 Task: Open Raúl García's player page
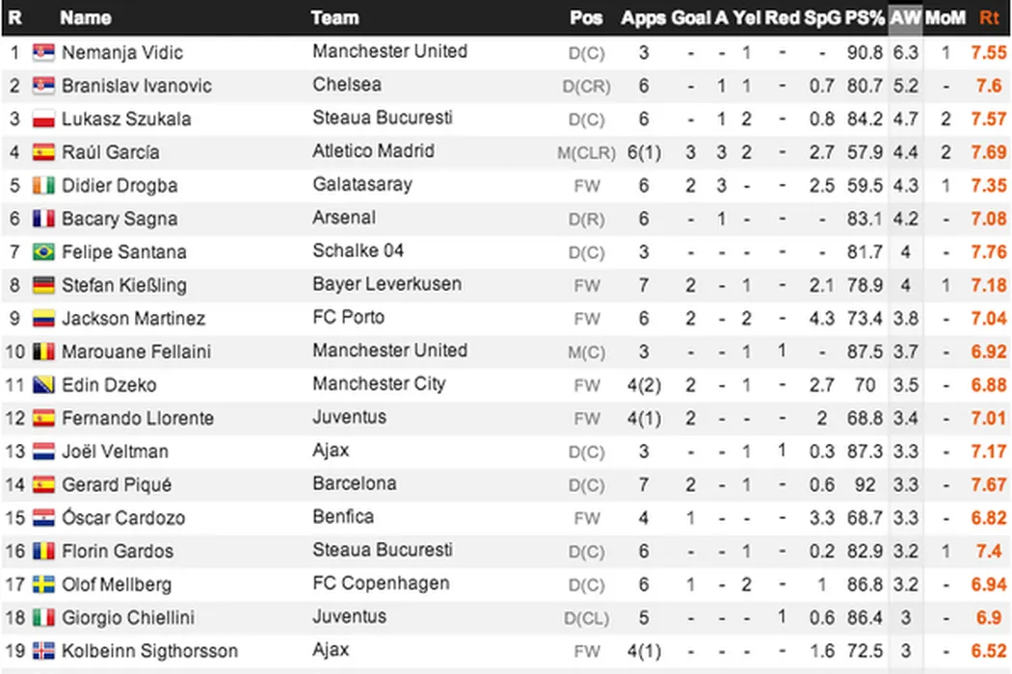(111, 152)
